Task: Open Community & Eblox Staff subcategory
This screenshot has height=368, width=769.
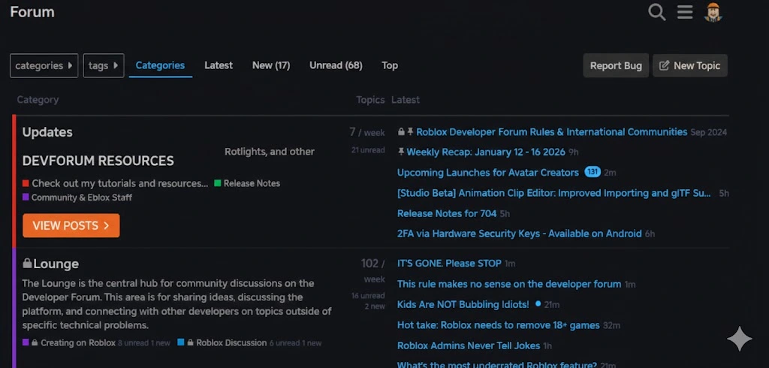Action: 82,198
